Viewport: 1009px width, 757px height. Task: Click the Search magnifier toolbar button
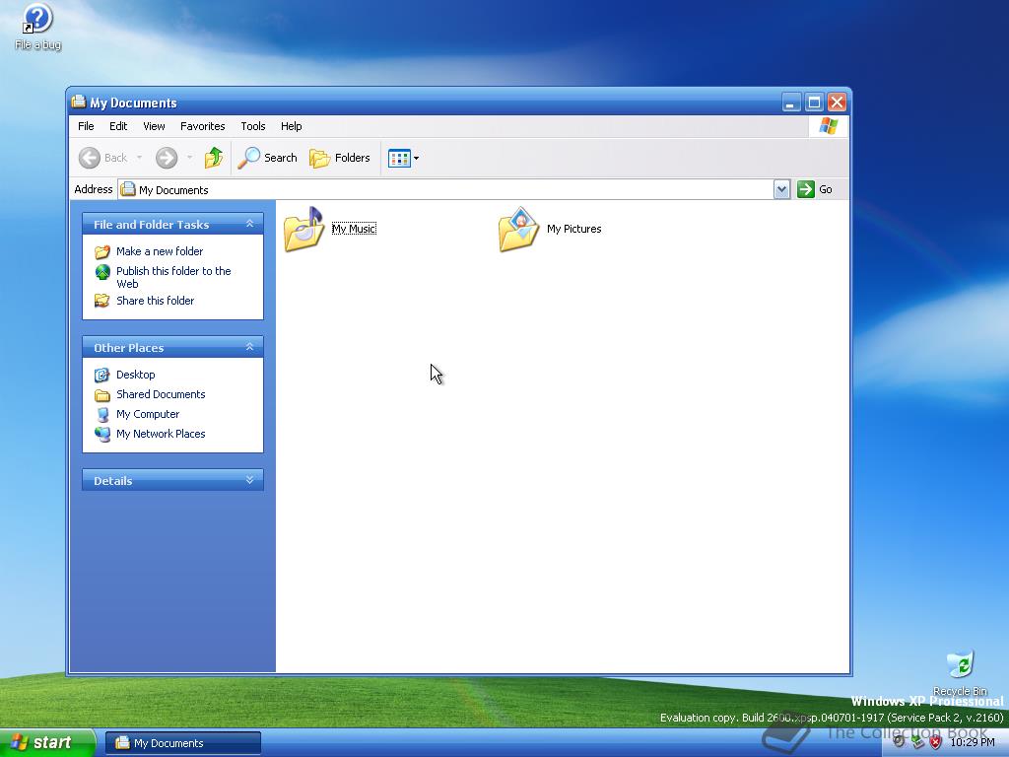click(268, 158)
